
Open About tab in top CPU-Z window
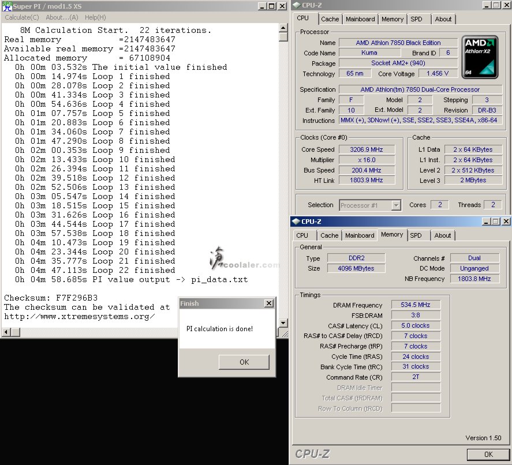point(443,19)
